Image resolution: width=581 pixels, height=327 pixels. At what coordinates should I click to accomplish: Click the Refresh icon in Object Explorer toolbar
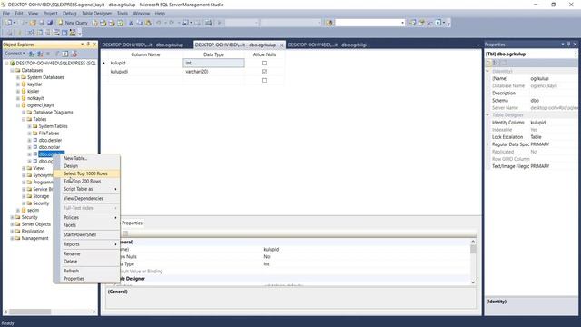(65, 54)
